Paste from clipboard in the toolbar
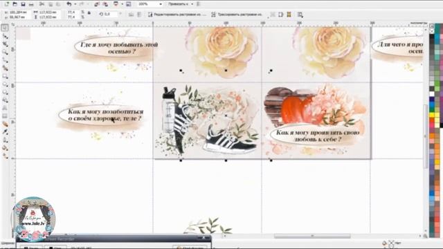The width and height of the screenshot is (443, 249). (58, 4)
